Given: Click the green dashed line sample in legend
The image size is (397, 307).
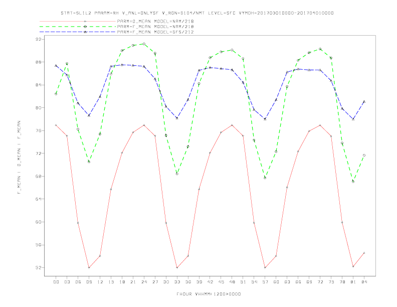Looking at the screenshot, I should click(x=78, y=27).
